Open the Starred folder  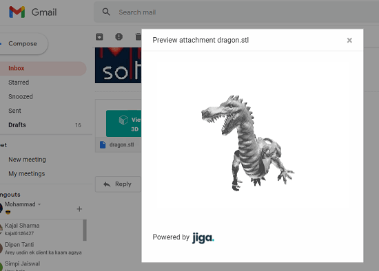pos(19,83)
